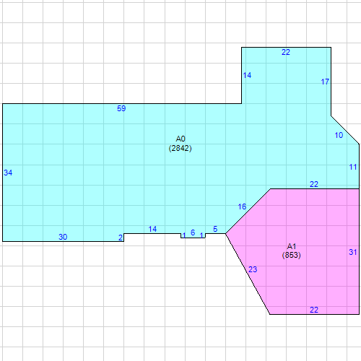The image size is (361, 361).
Task: Select the 16 diagonal dimension label
Action: [x=242, y=206]
